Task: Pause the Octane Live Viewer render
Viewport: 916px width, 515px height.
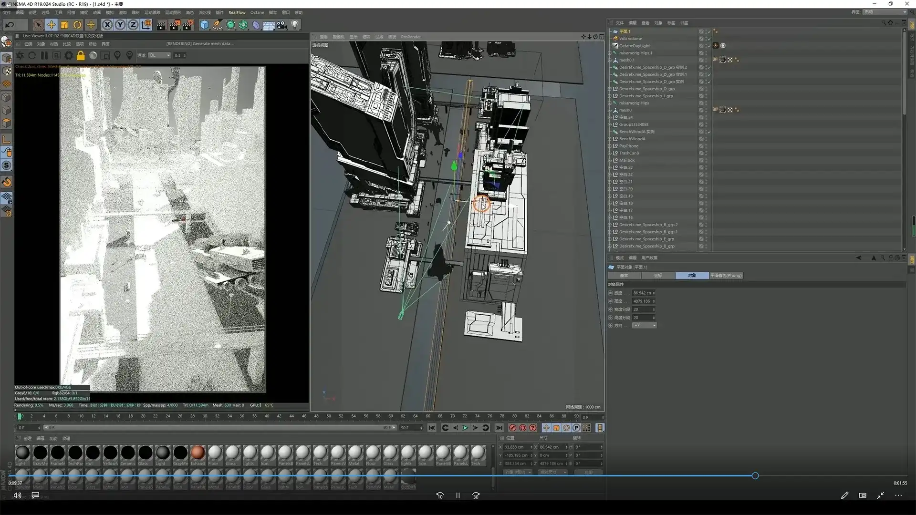Action: (x=44, y=55)
